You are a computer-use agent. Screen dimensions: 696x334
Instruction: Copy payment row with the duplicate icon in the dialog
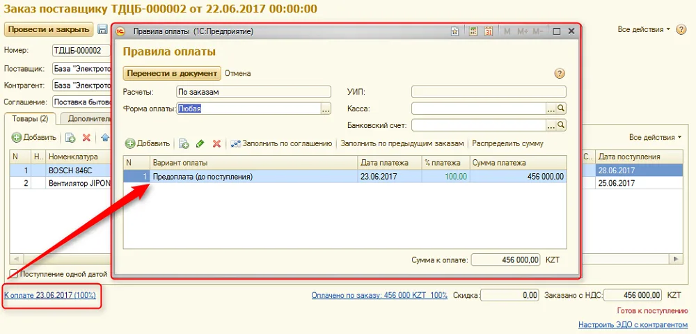coord(184,143)
